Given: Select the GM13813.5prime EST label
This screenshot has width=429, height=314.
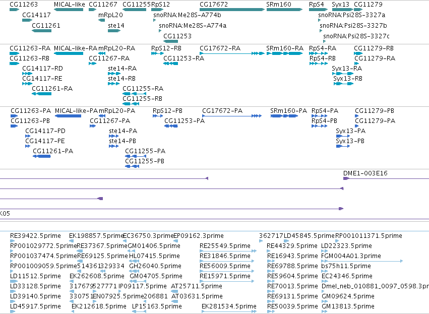Looking at the screenshot, I should click(x=348, y=306).
